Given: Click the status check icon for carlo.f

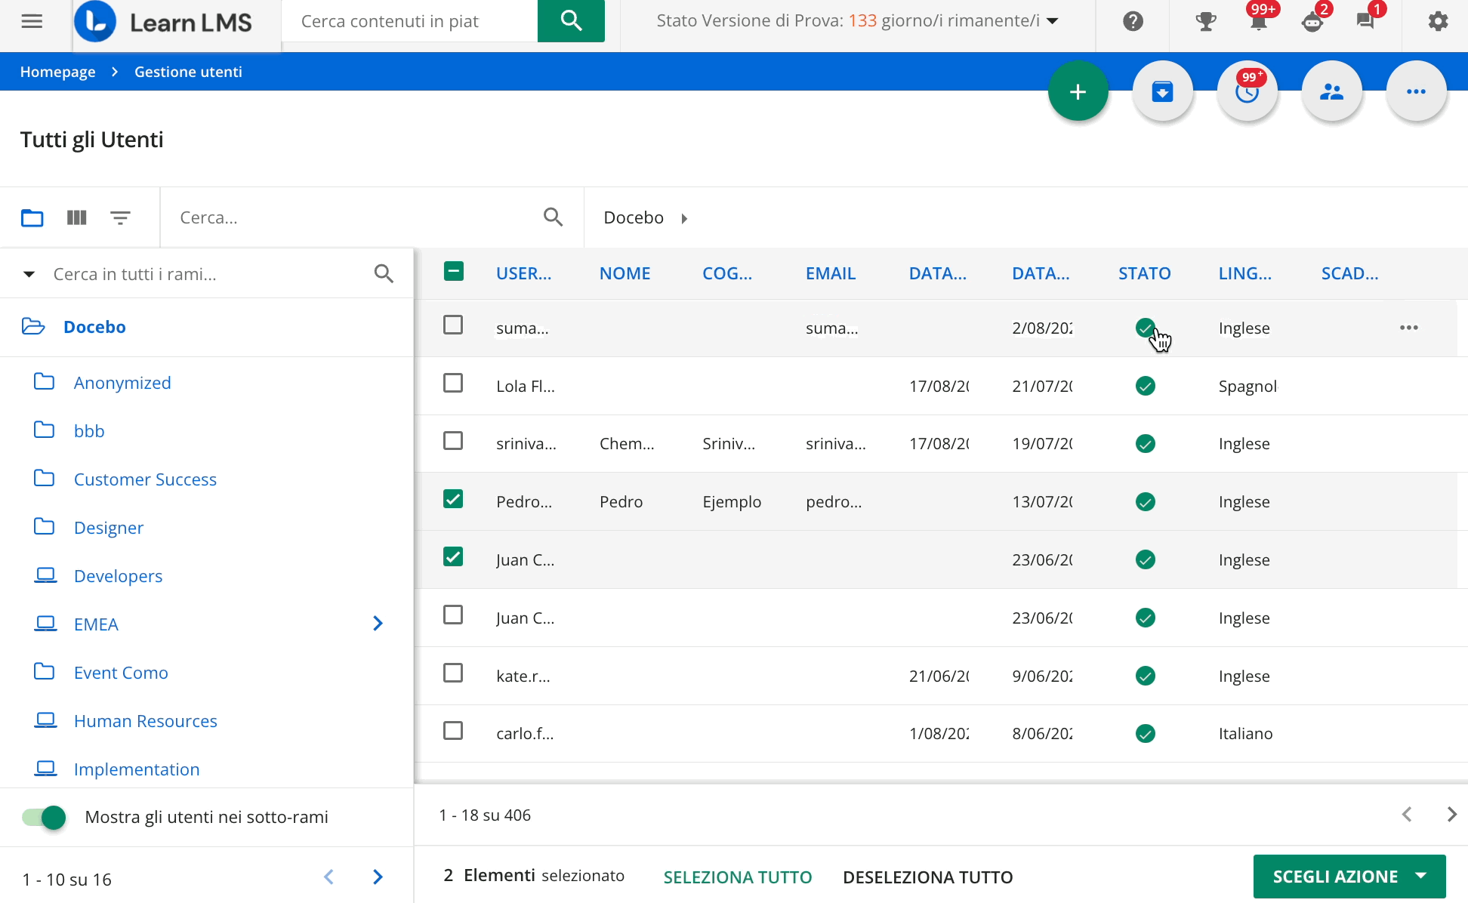Looking at the screenshot, I should click(x=1146, y=733).
